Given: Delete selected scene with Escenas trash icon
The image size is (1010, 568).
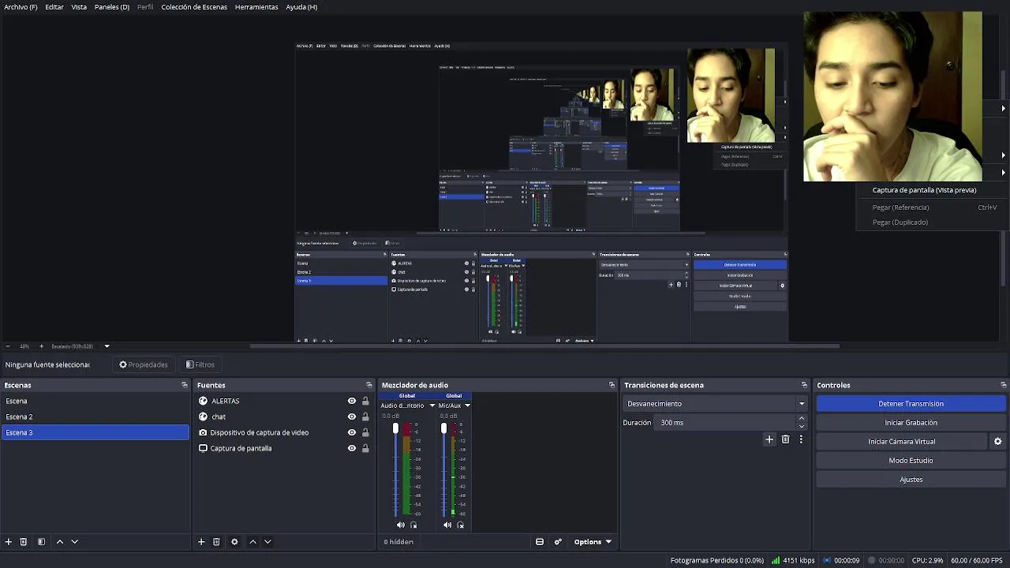Looking at the screenshot, I should pos(24,542).
